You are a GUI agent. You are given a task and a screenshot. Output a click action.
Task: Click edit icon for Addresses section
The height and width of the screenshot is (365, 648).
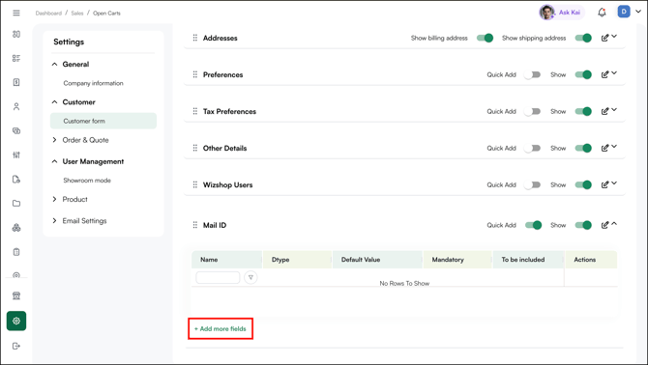pos(604,38)
